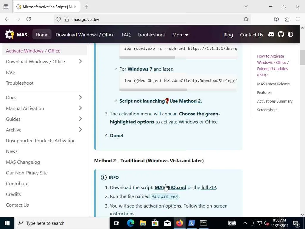This screenshot has width=305, height=229.
Task: Toggle the dark/light theme icon
Action: pos(290,35)
